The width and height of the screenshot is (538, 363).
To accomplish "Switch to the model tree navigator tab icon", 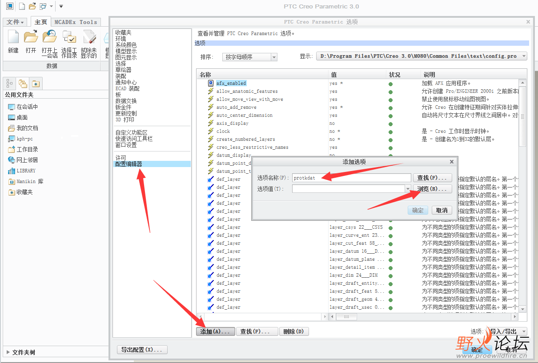I will (x=9, y=84).
